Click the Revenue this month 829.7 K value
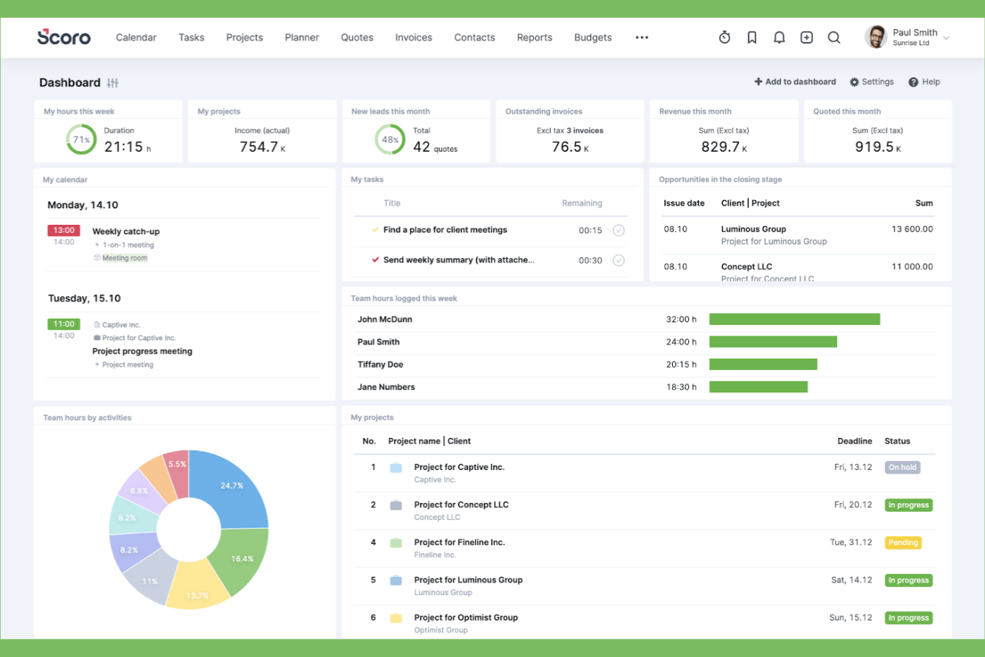The width and height of the screenshot is (985, 657). (723, 147)
